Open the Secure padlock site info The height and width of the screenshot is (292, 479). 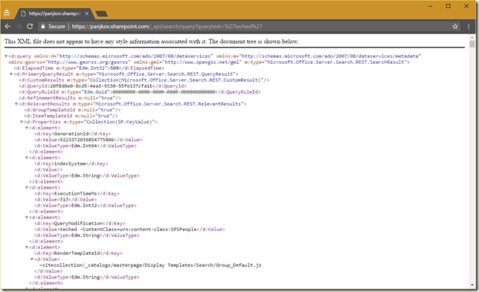pos(53,27)
